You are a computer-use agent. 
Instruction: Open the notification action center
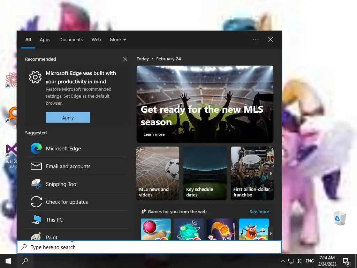click(x=346, y=261)
